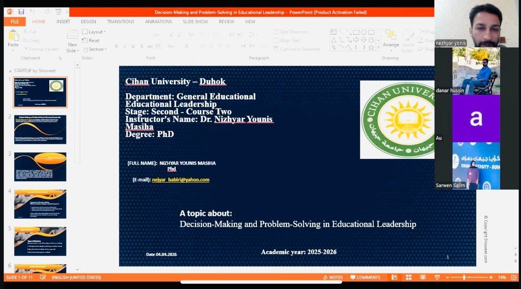Screen dimensions: 521x289
Task: Click the Save icon in quick access toolbar
Action: pos(21,12)
